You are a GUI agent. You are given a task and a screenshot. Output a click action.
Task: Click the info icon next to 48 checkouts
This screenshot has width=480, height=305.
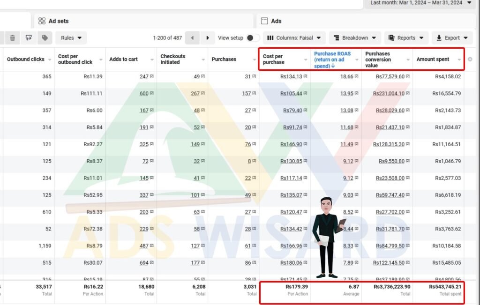coord(203,110)
